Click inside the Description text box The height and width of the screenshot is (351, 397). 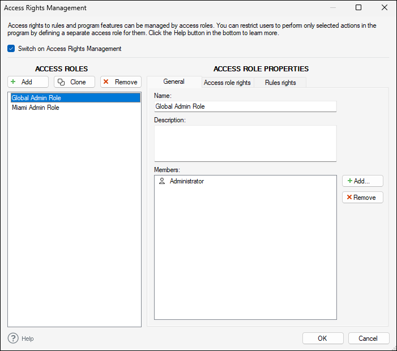[245, 143]
